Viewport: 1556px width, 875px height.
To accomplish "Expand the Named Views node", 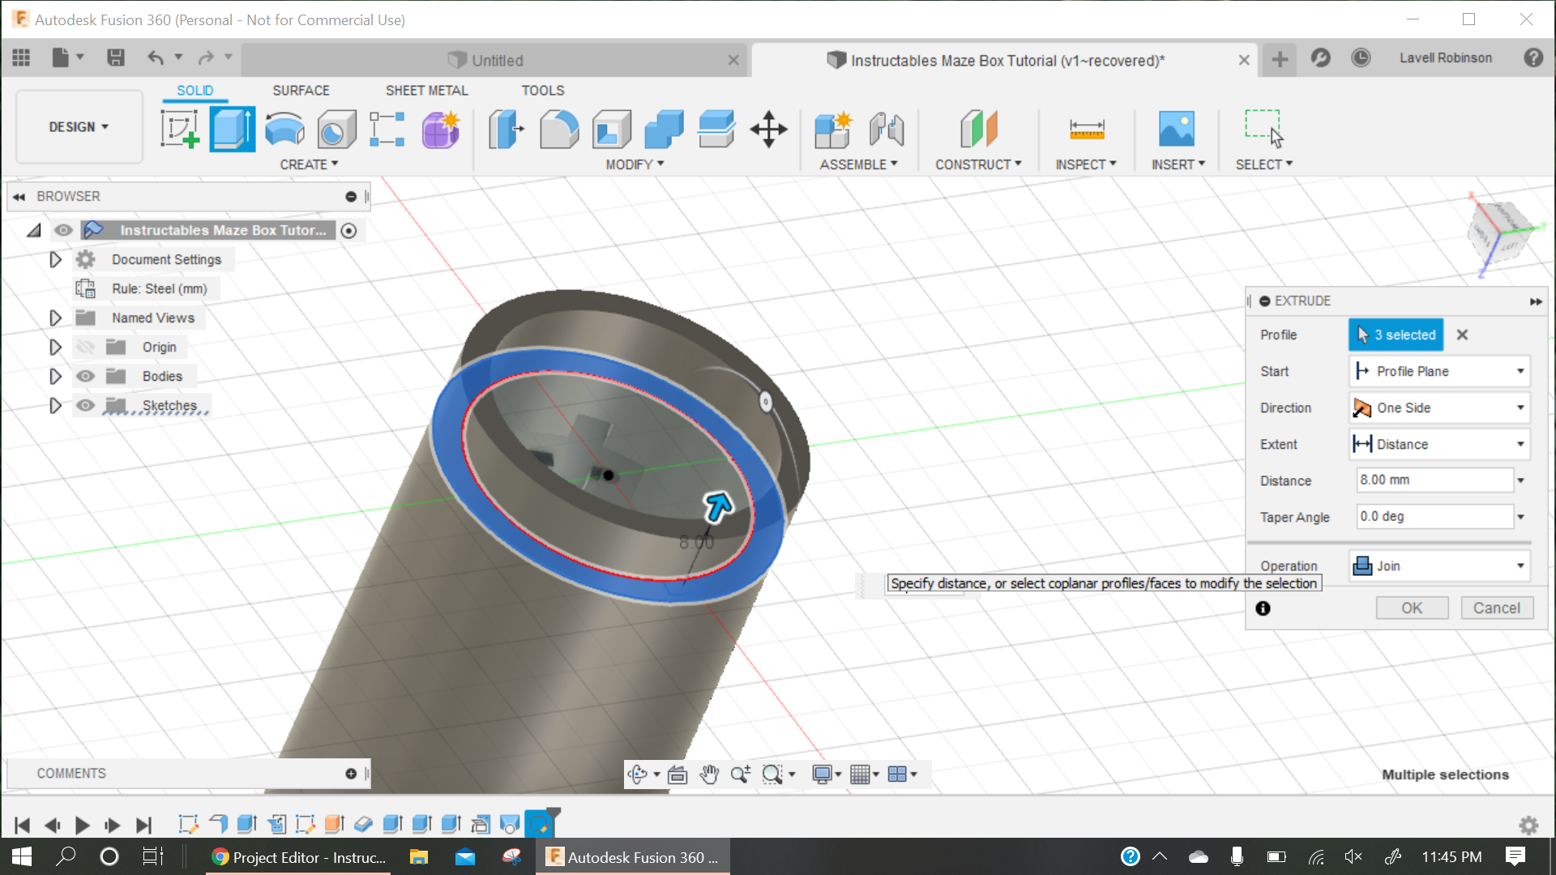I will [55, 318].
